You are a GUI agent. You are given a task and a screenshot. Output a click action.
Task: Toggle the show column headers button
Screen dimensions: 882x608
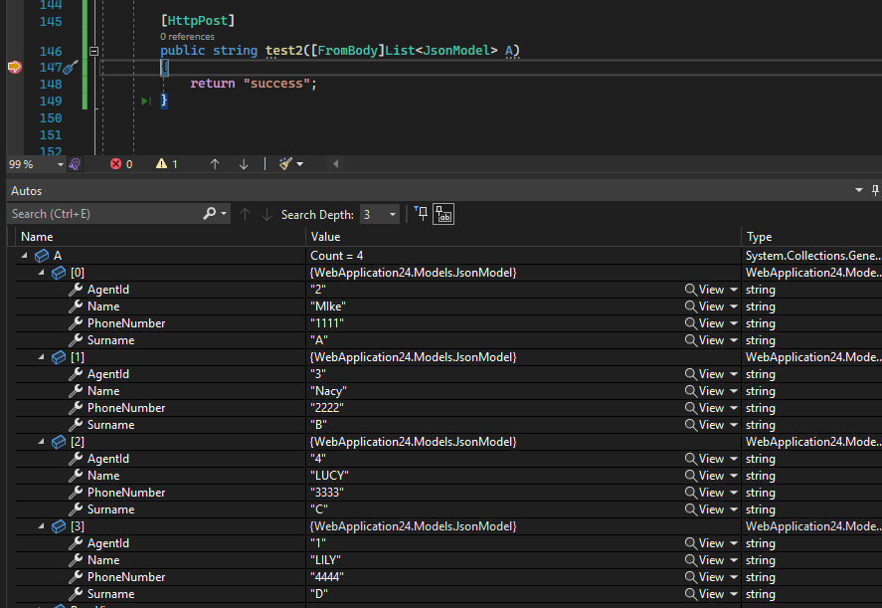pyautogui.click(x=443, y=214)
